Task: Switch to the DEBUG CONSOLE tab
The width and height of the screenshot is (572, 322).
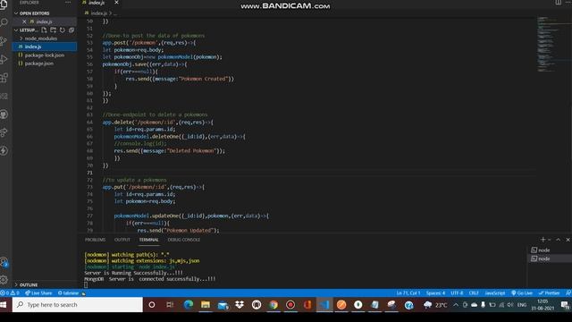Action: [x=184, y=240]
